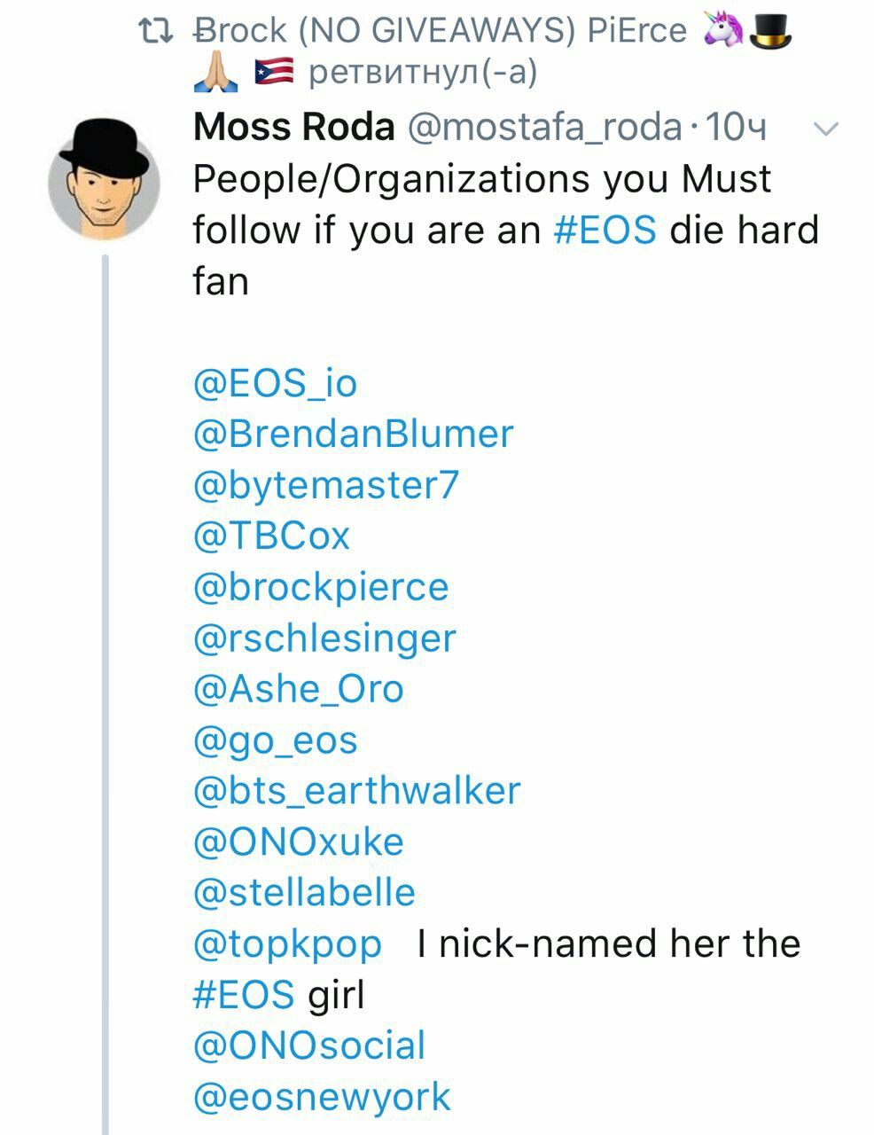
Task: Click the retweet arrows icon
Action: click(x=158, y=31)
